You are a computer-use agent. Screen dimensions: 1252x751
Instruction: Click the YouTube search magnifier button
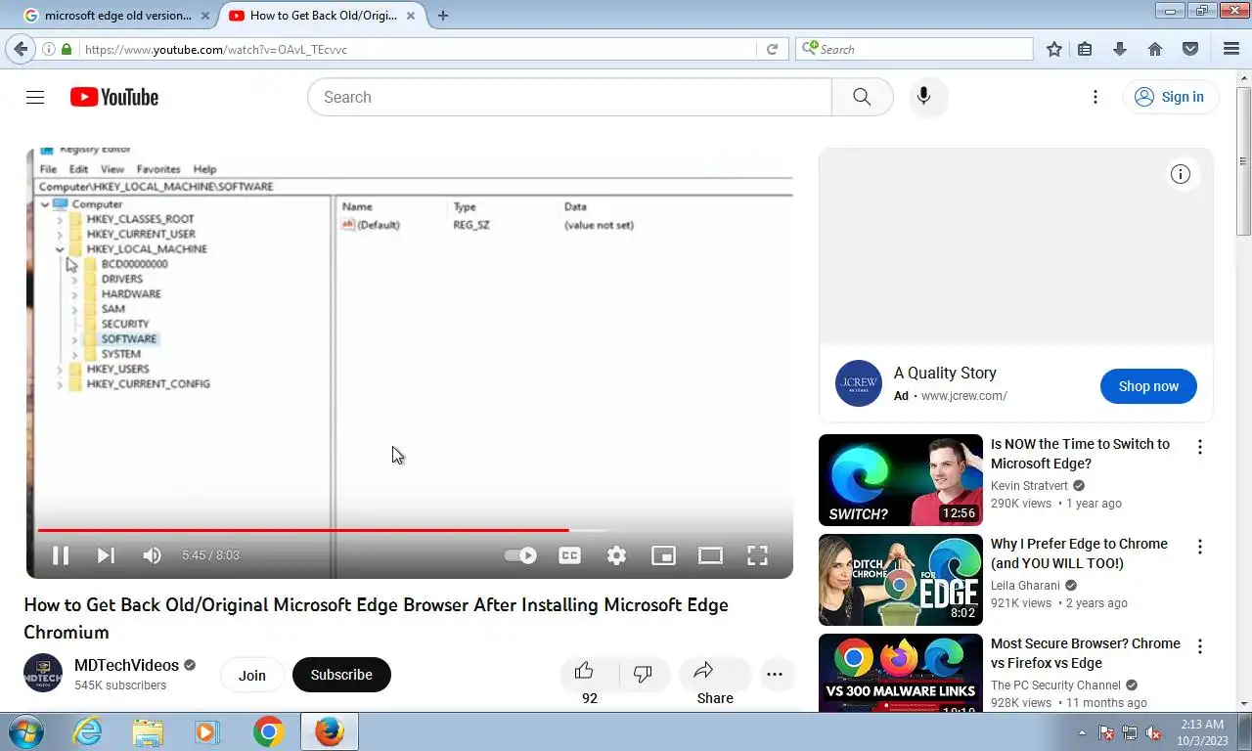[862, 97]
